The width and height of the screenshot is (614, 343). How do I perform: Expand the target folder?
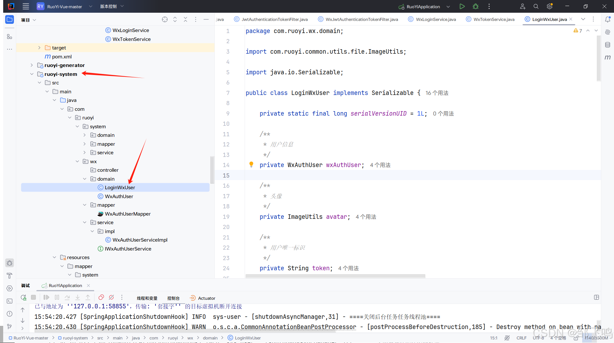point(39,48)
